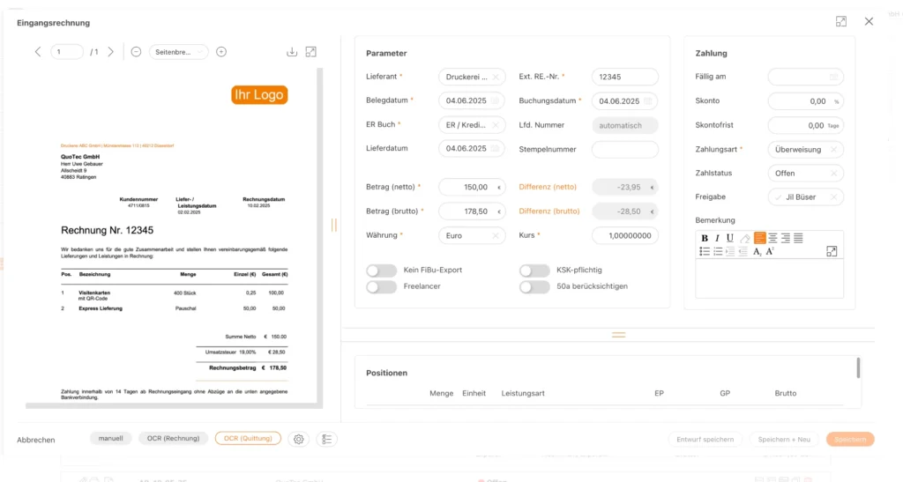Edit the page number field
The image size is (903, 482).
click(67, 52)
